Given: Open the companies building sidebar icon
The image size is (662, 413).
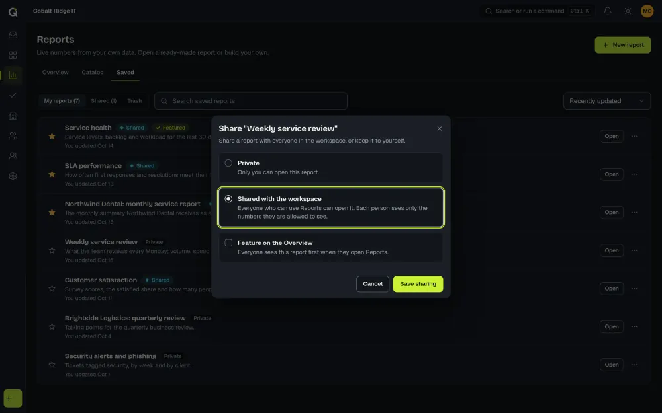Looking at the screenshot, I should [13, 116].
